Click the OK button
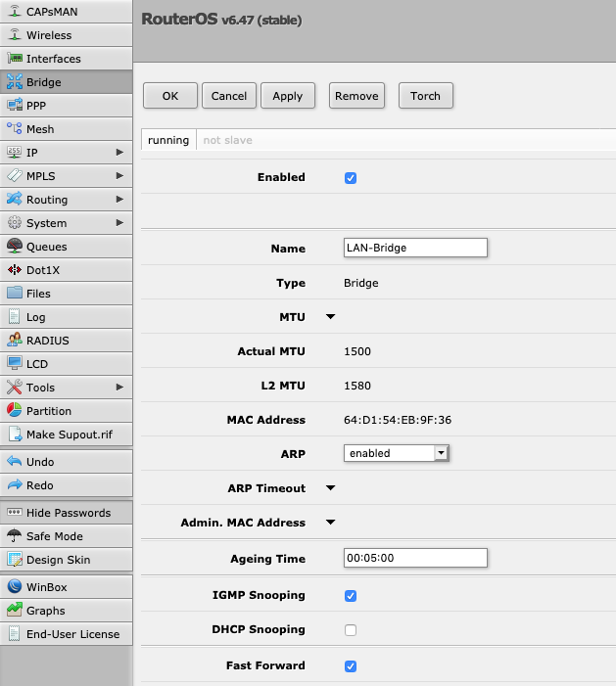The width and height of the screenshot is (616, 686). 170,95
